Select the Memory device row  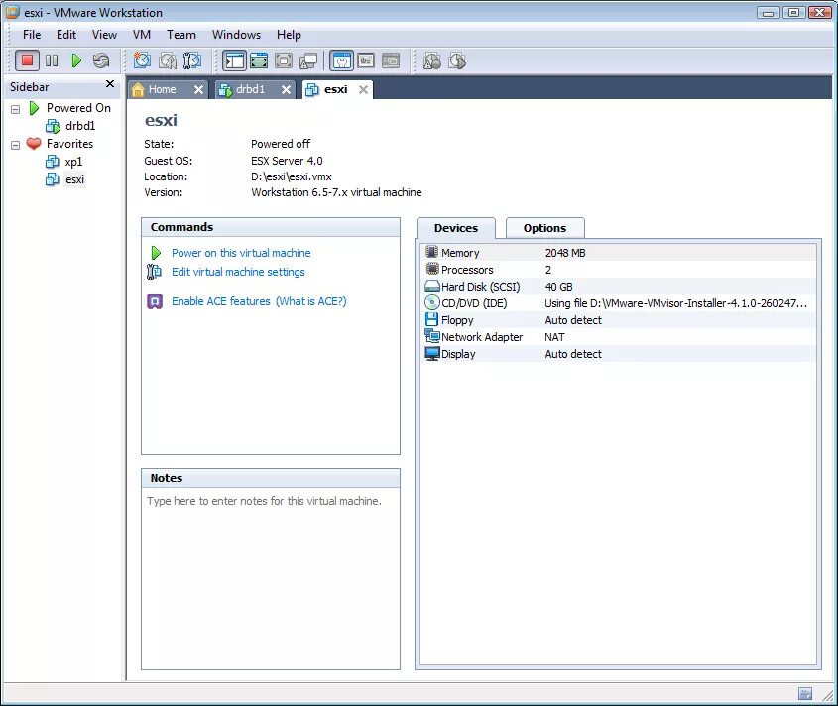(620, 253)
